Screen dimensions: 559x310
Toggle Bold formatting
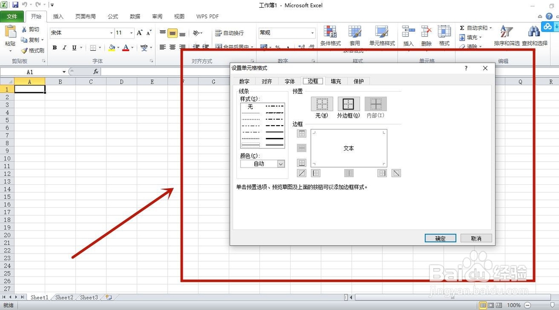[55, 47]
